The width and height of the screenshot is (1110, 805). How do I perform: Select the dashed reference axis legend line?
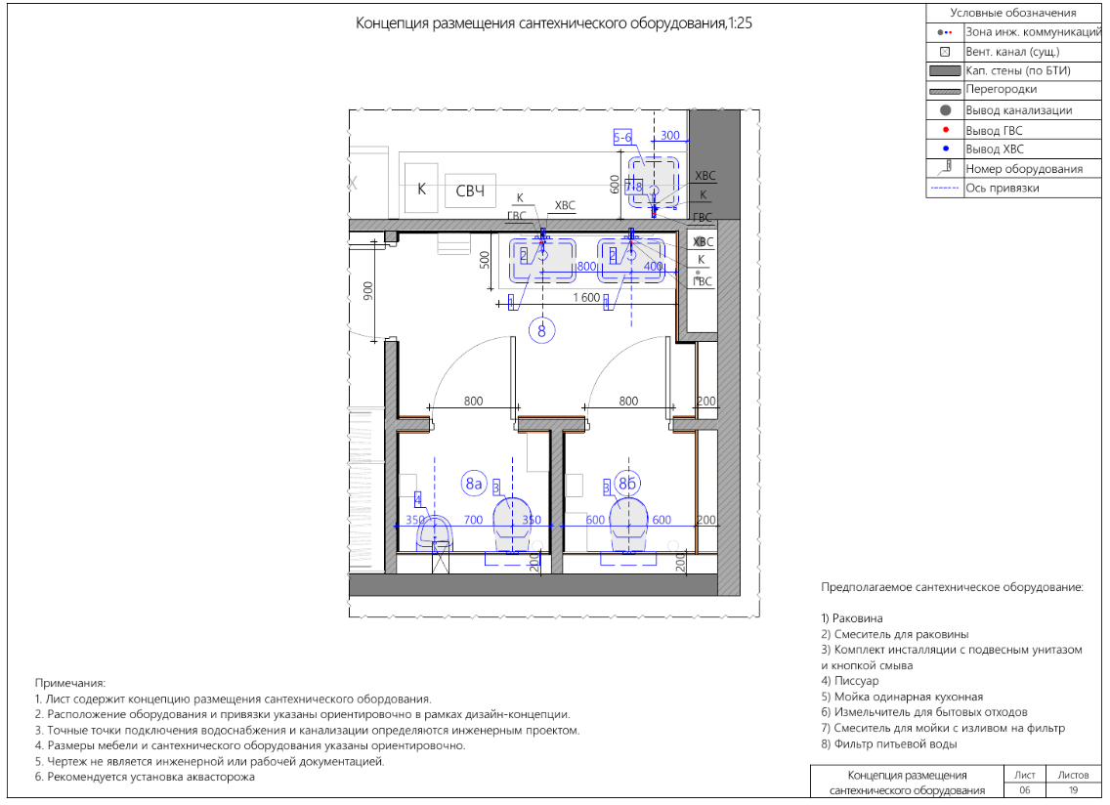pos(944,189)
